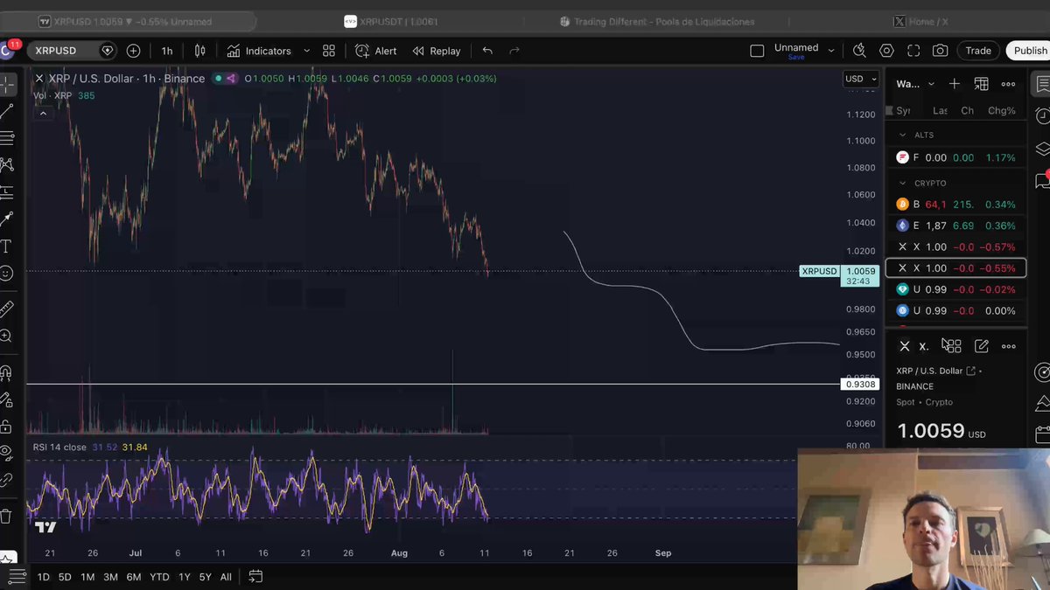Click the Publish button
Image resolution: width=1050 pixels, height=590 pixels.
pos(1029,51)
